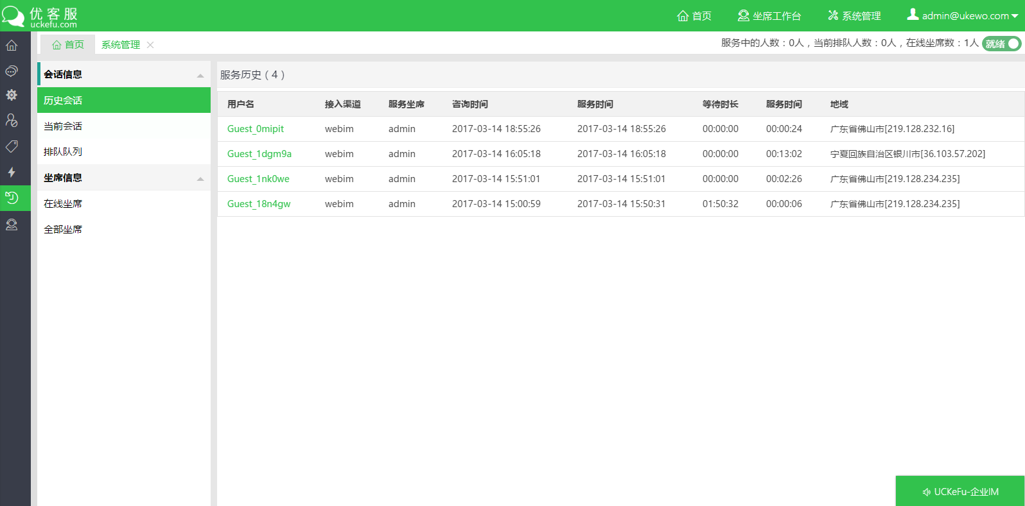
Task: Open the gear settings icon in sidebar
Action: pos(12,95)
